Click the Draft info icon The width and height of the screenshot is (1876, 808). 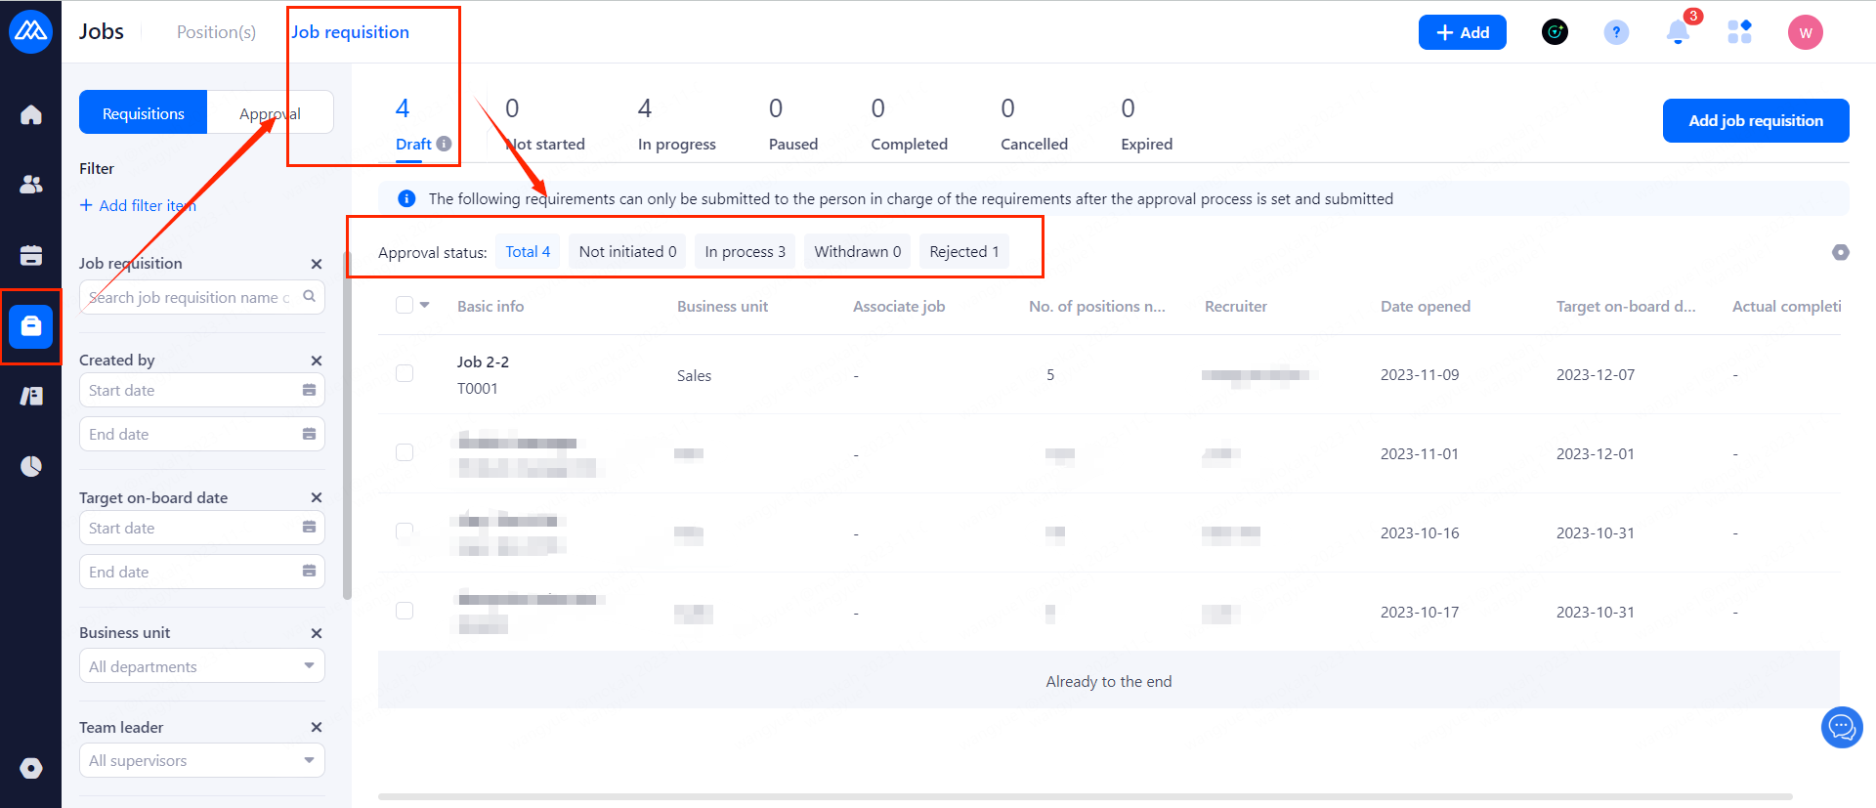click(445, 144)
